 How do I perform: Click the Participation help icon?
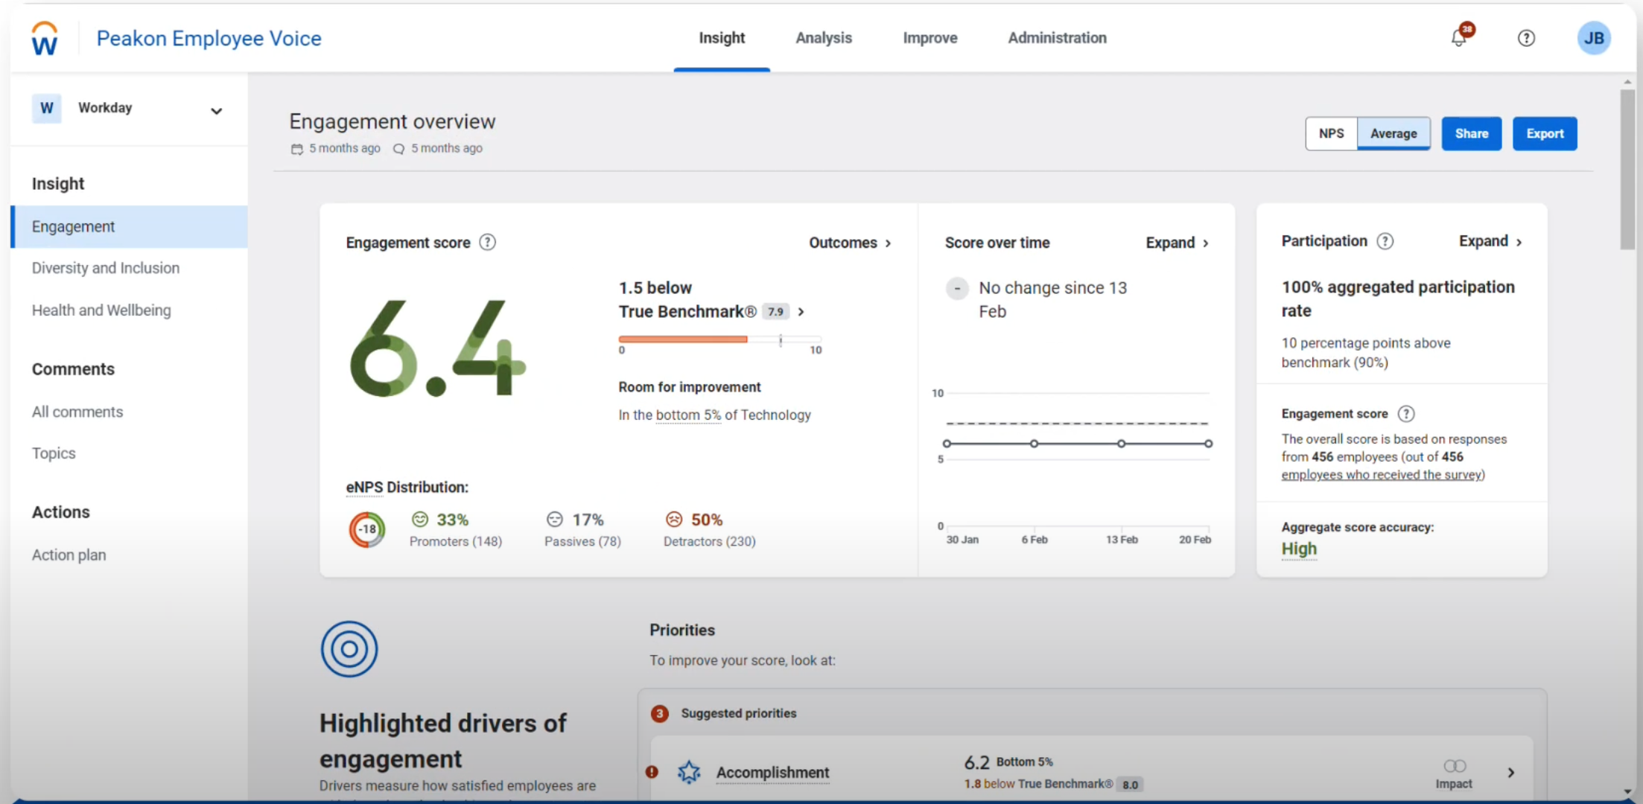[1385, 240]
